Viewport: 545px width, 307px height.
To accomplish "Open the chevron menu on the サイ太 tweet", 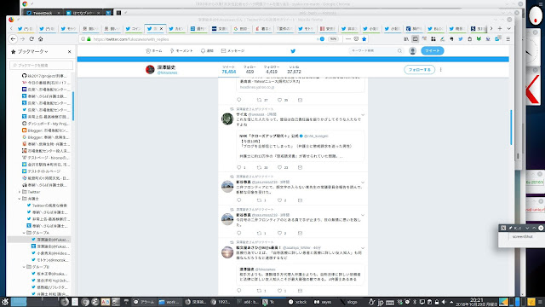I will 363,114.
